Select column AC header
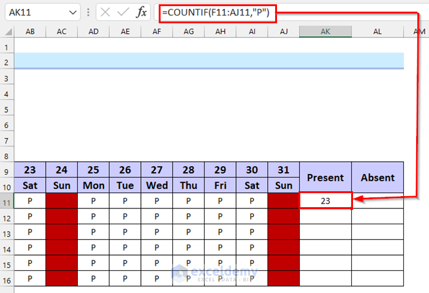This screenshot has height=293, width=429. tap(61, 32)
